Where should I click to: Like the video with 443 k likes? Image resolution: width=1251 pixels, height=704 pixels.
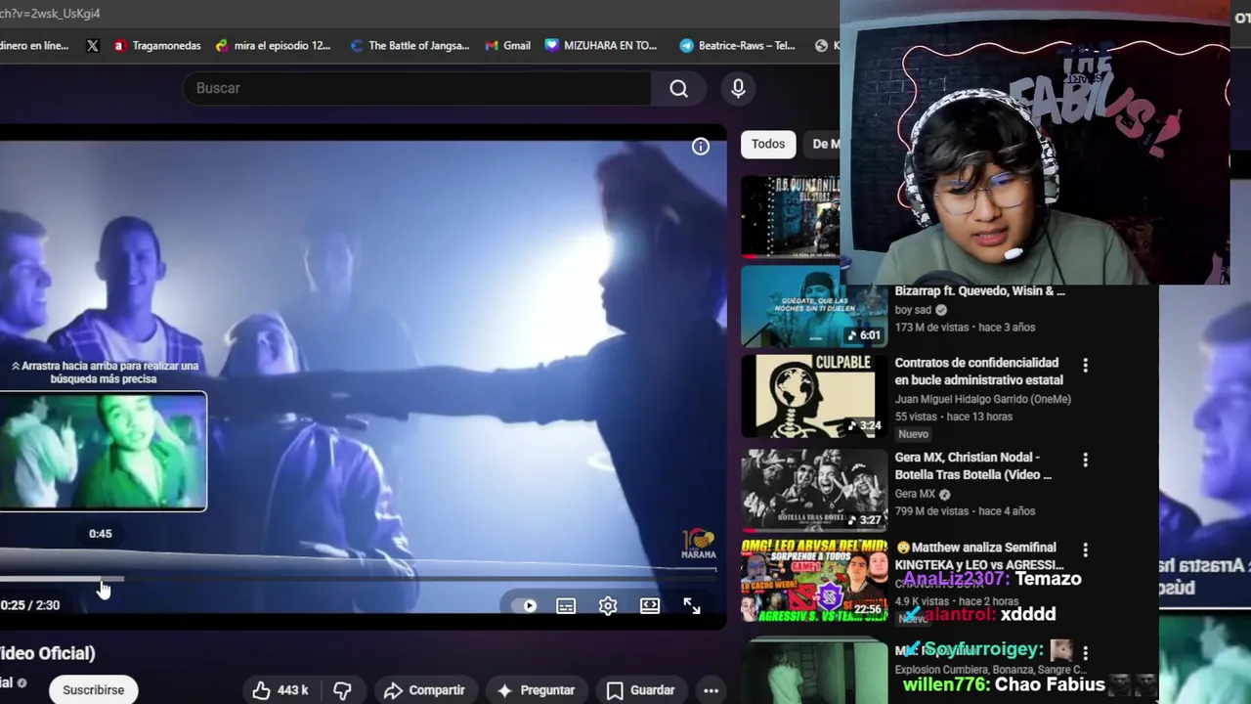(280, 690)
